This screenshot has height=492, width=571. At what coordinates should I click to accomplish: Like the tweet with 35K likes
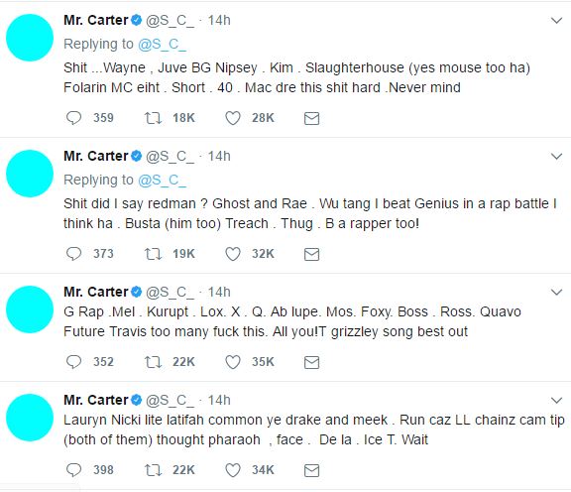tap(233, 362)
